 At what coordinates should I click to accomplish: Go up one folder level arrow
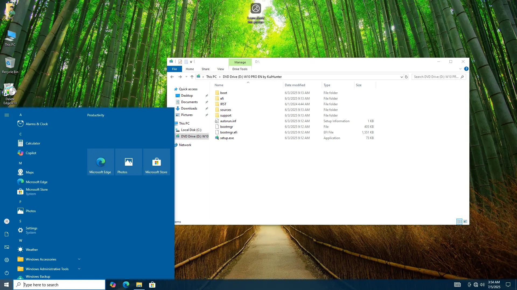[x=192, y=77]
